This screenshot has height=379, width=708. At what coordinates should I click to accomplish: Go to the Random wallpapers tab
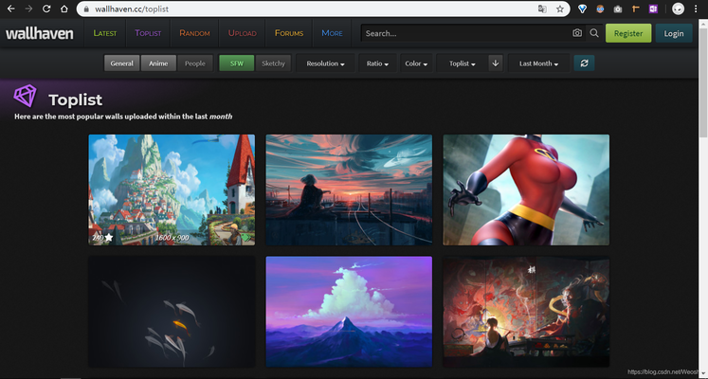pyautogui.click(x=194, y=33)
